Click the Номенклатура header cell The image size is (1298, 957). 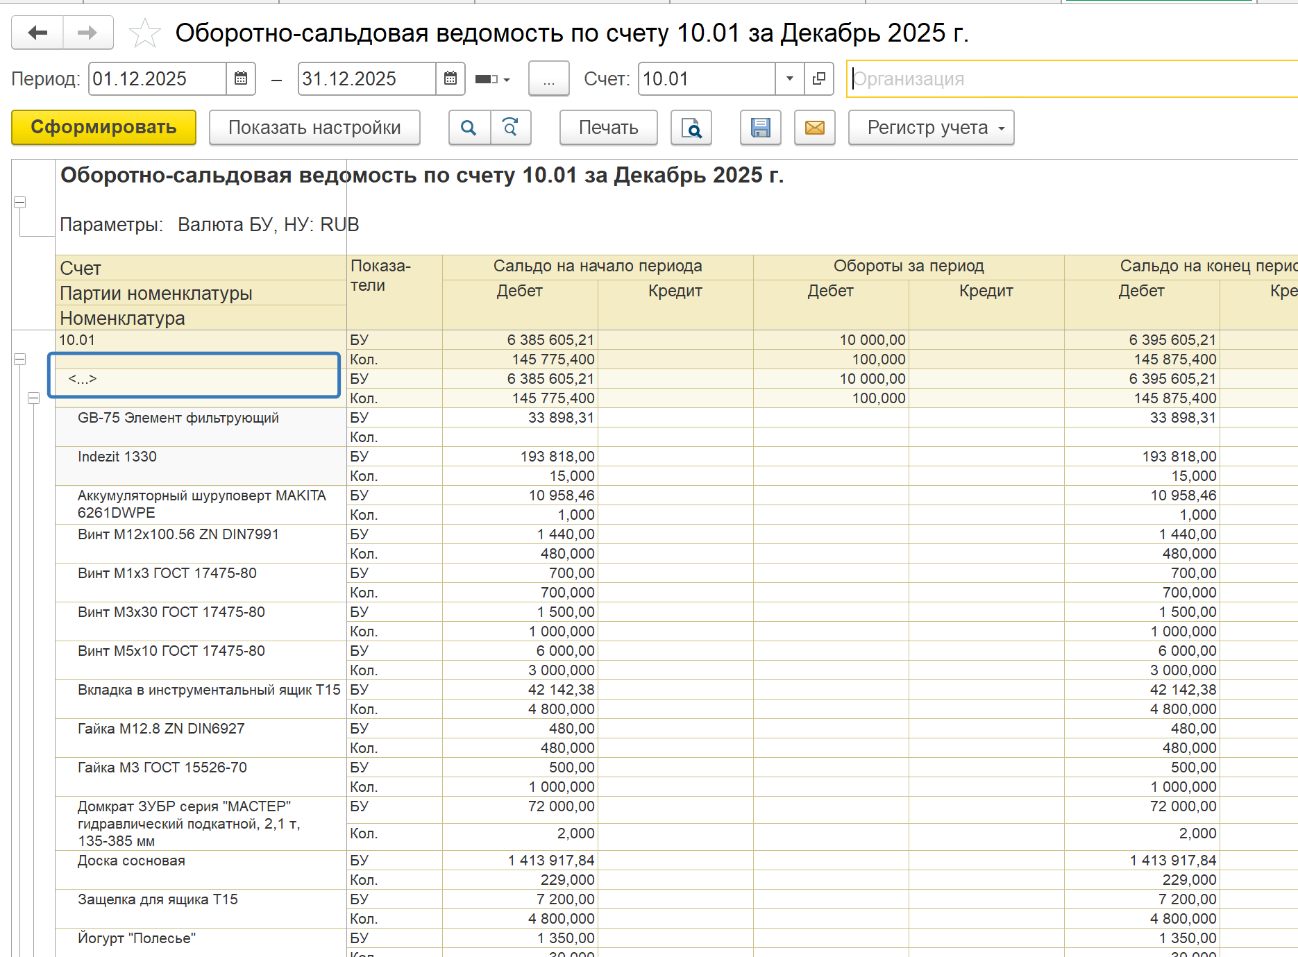[x=201, y=318]
